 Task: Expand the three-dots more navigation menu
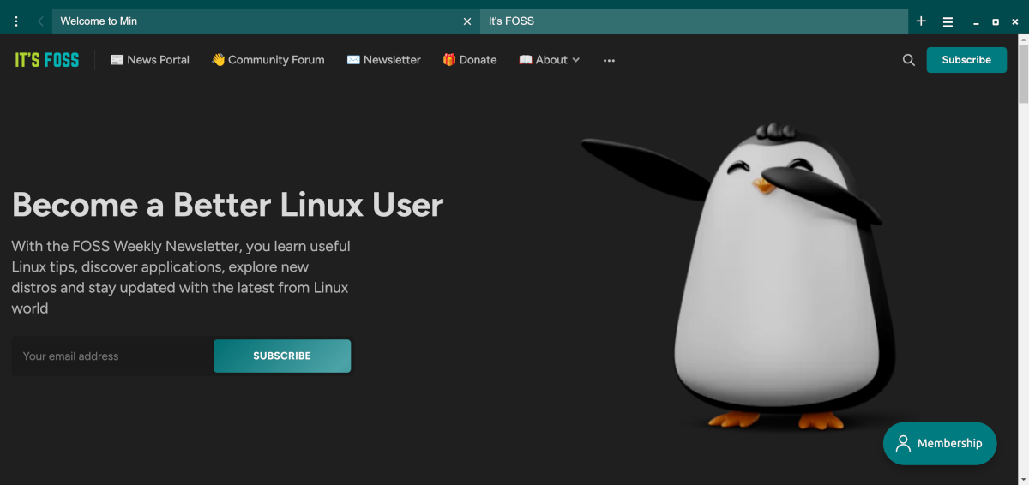tap(609, 60)
